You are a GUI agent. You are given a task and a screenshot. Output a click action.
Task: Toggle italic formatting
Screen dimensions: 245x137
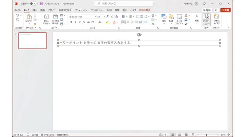(x=75, y=22)
